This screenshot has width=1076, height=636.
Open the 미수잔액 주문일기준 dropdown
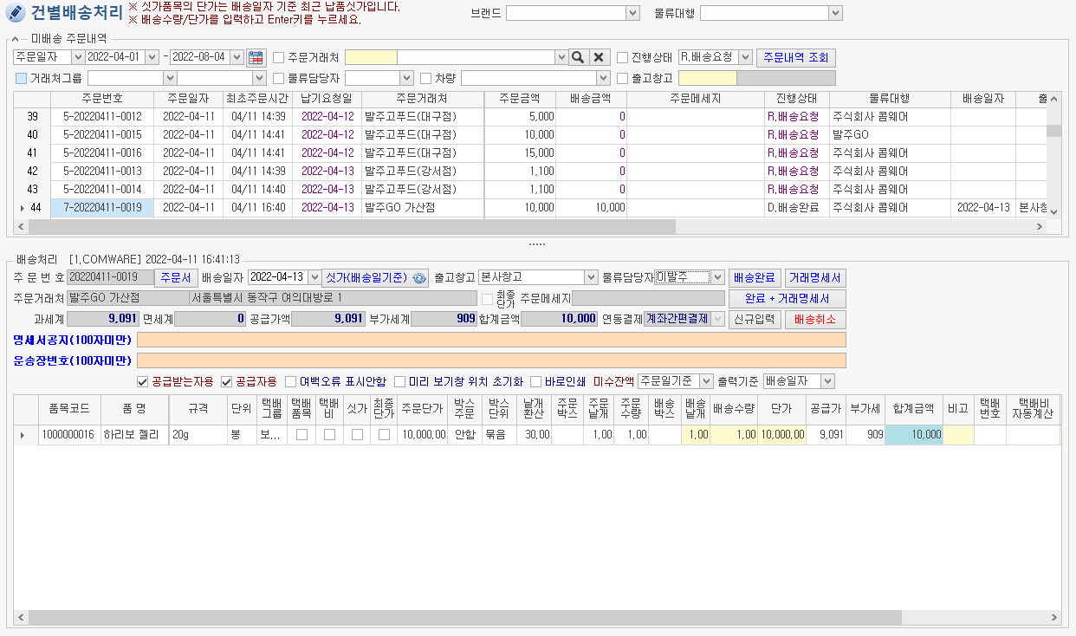tap(706, 381)
